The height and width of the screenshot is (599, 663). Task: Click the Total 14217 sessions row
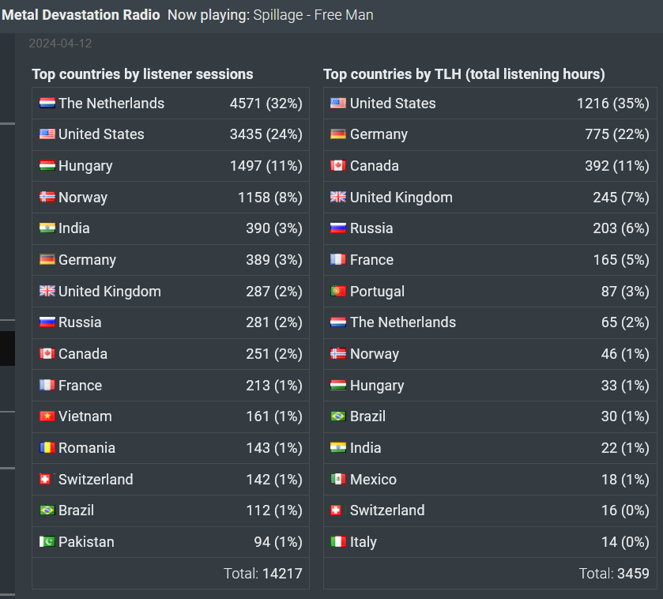(171, 573)
